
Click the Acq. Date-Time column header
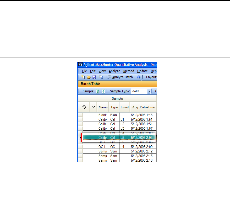pyautogui.click(x=144, y=107)
